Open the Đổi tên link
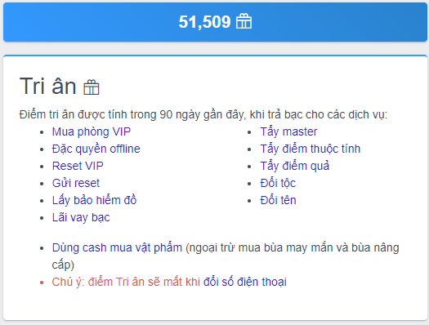429x325 pixels. click(279, 200)
